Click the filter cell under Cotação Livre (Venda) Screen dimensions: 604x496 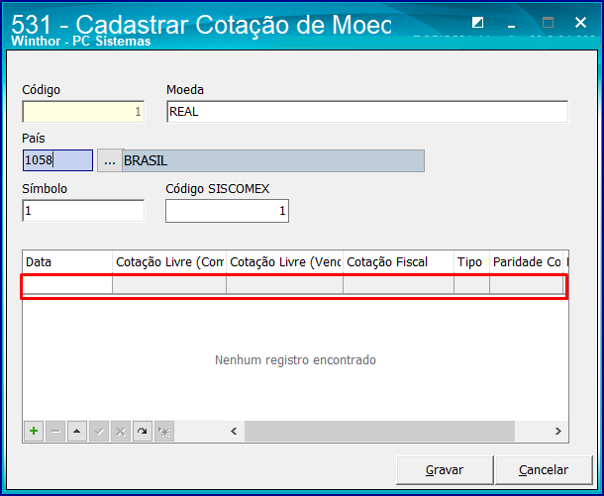284,285
